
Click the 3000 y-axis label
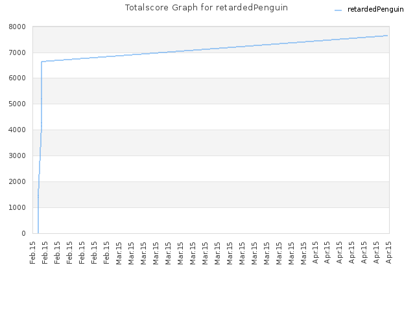(x=18, y=155)
